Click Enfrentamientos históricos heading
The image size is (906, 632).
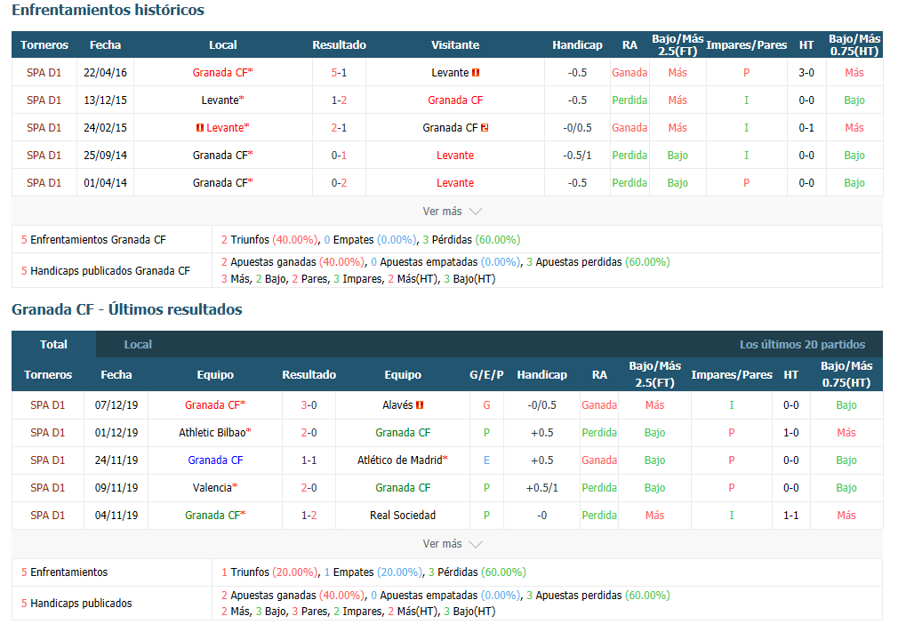click(x=108, y=11)
